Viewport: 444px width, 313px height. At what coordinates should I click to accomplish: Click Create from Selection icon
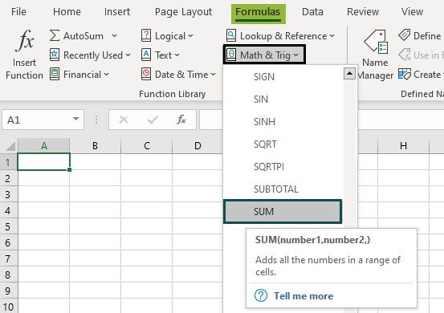(404, 74)
